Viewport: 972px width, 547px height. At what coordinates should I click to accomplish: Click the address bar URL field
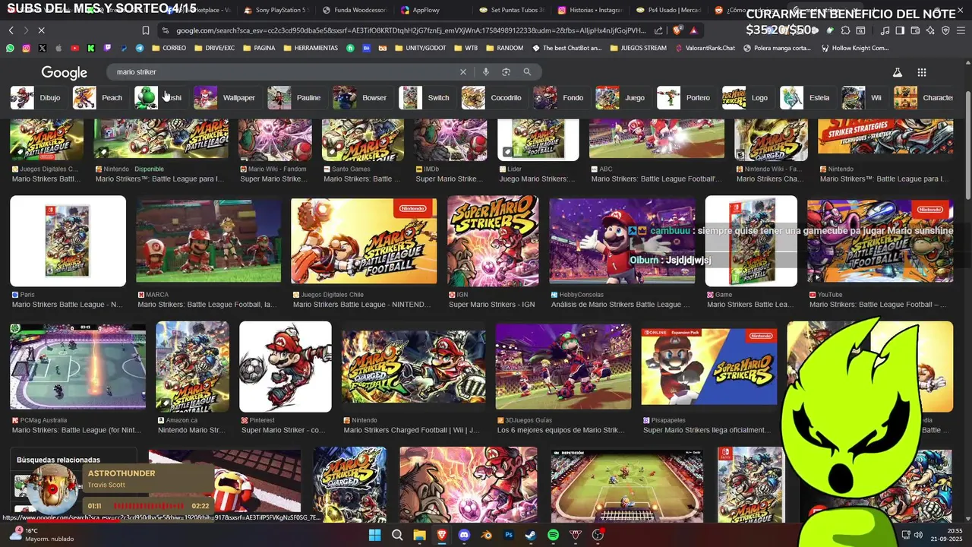[x=410, y=30]
